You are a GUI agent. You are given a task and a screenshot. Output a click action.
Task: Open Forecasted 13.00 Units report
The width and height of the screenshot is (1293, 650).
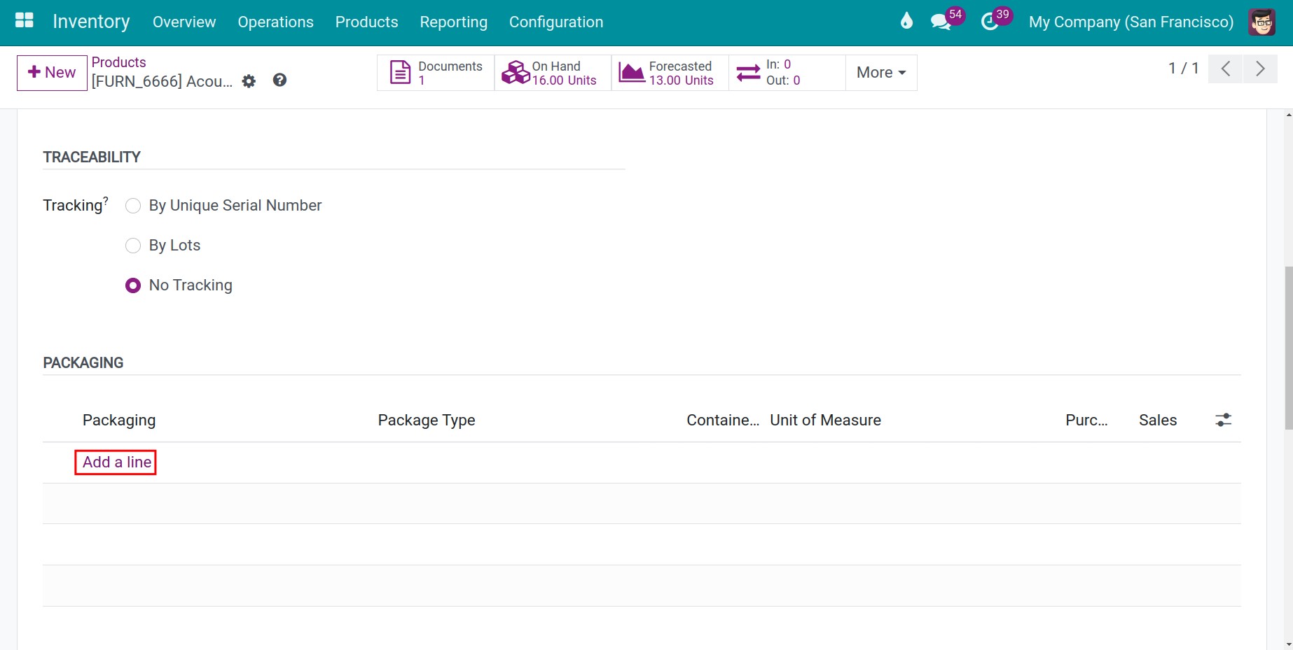[670, 73]
